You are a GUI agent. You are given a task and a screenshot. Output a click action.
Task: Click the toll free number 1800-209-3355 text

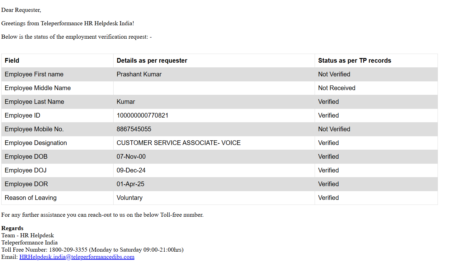pyautogui.click(x=68, y=250)
